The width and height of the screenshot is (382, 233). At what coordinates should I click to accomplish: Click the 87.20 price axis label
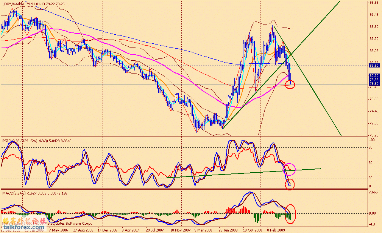point(374,39)
